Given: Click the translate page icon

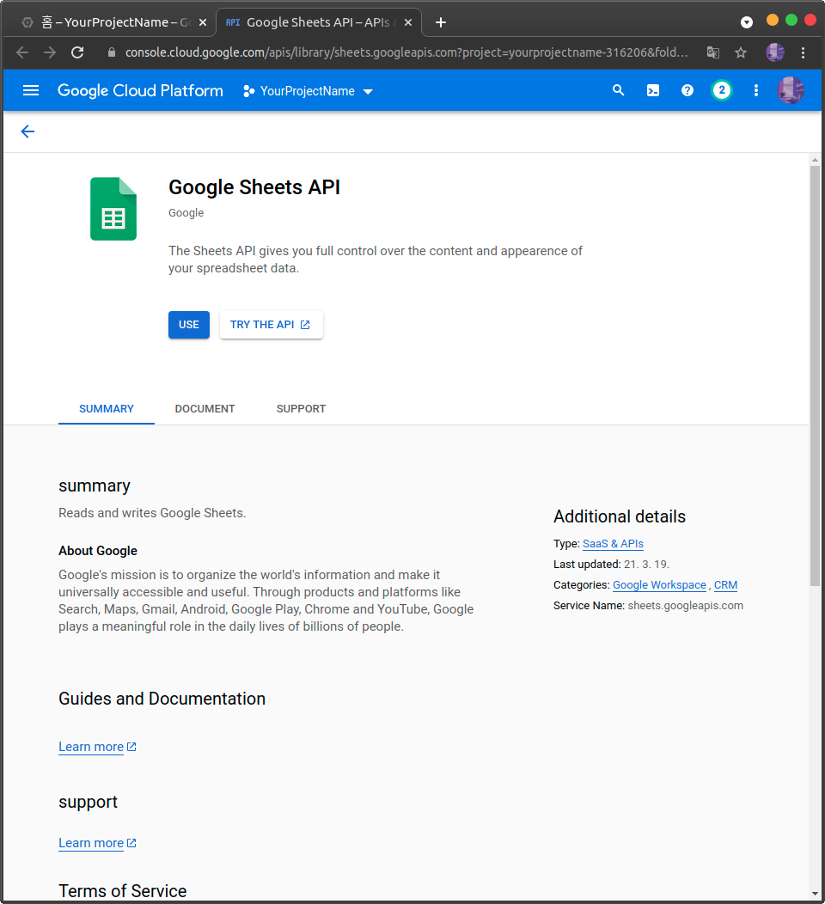Looking at the screenshot, I should pyautogui.click(x=713, y=52).
